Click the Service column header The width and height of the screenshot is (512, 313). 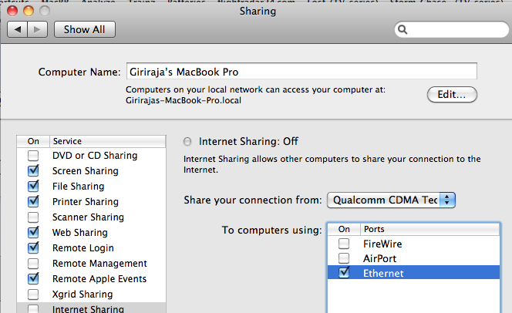108,141
